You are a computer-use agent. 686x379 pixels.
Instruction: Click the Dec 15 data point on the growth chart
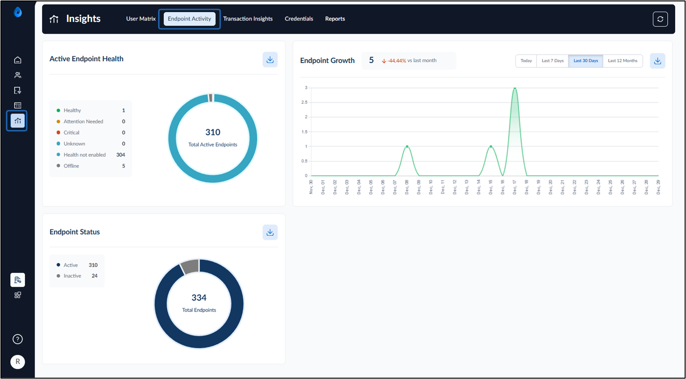click(491, 146)
